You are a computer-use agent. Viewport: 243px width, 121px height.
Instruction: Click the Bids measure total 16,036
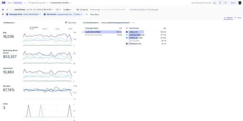click(x=9, y=36)
